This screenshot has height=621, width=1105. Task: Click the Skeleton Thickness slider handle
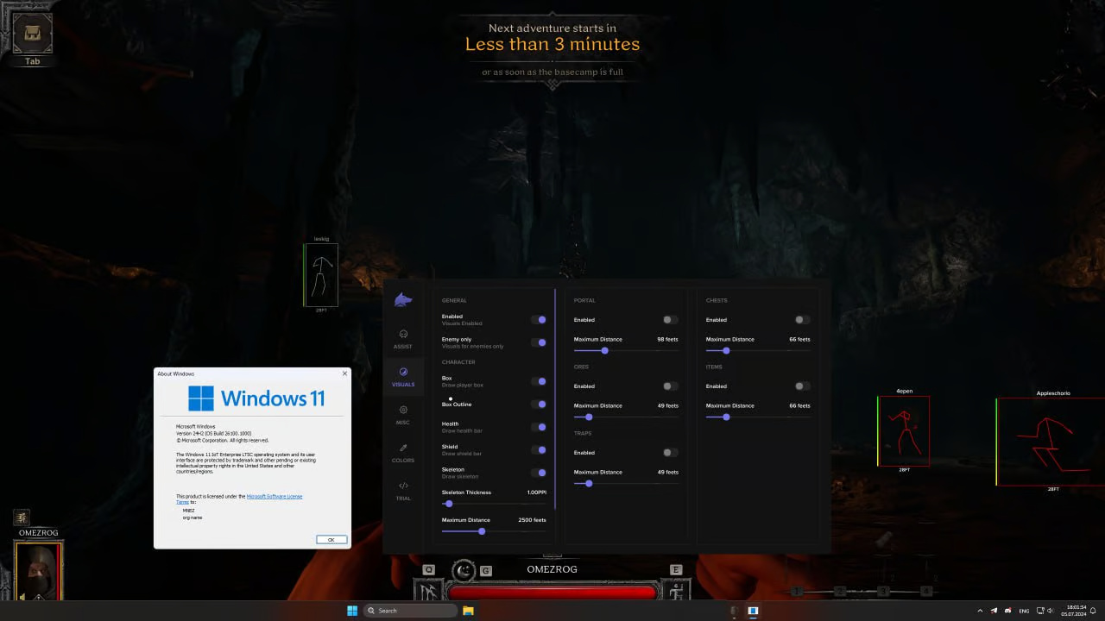coord(449,504)
